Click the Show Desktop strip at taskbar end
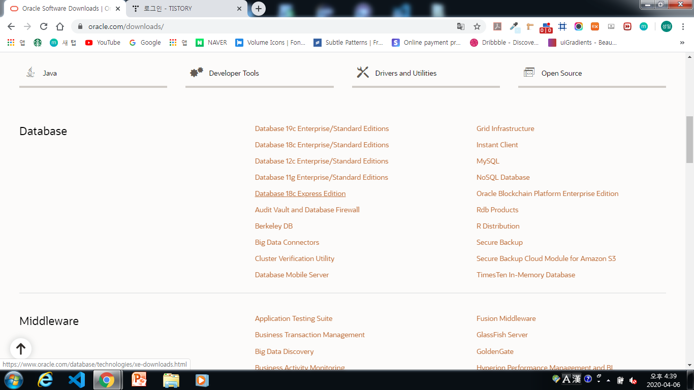Viewport: 694px width, 390px height. pos(690,380)
